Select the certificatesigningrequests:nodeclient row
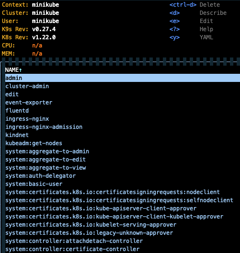 click(123, 192)
